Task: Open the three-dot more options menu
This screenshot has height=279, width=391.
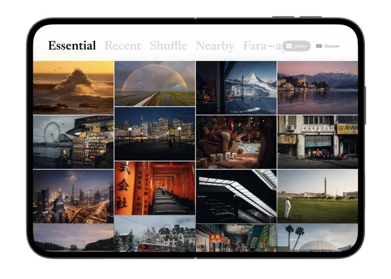Action: tap(271, 46)
